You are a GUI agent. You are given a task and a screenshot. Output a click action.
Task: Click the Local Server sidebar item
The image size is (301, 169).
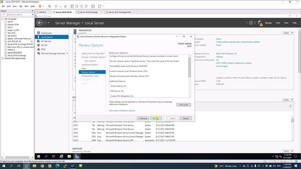[x=51, y=37]
